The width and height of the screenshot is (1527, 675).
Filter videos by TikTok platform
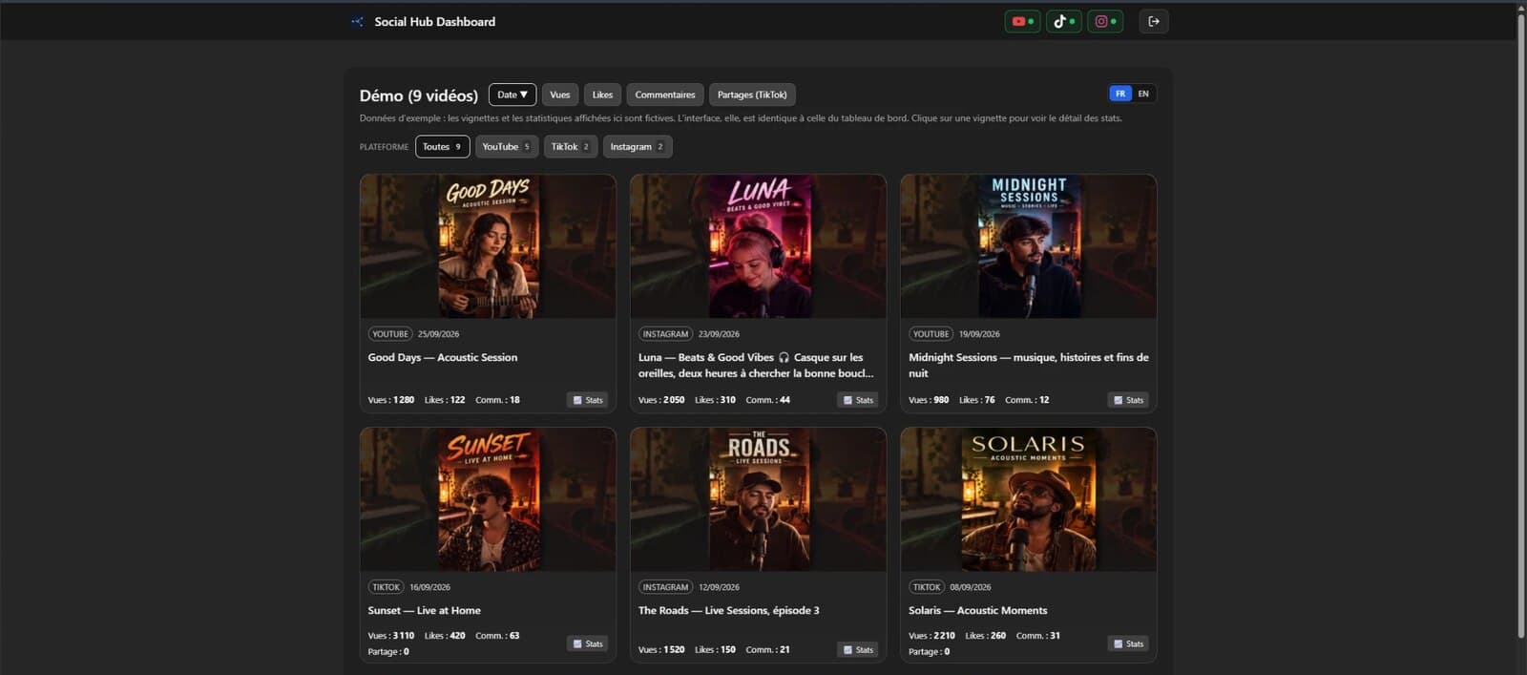point(570,146)
